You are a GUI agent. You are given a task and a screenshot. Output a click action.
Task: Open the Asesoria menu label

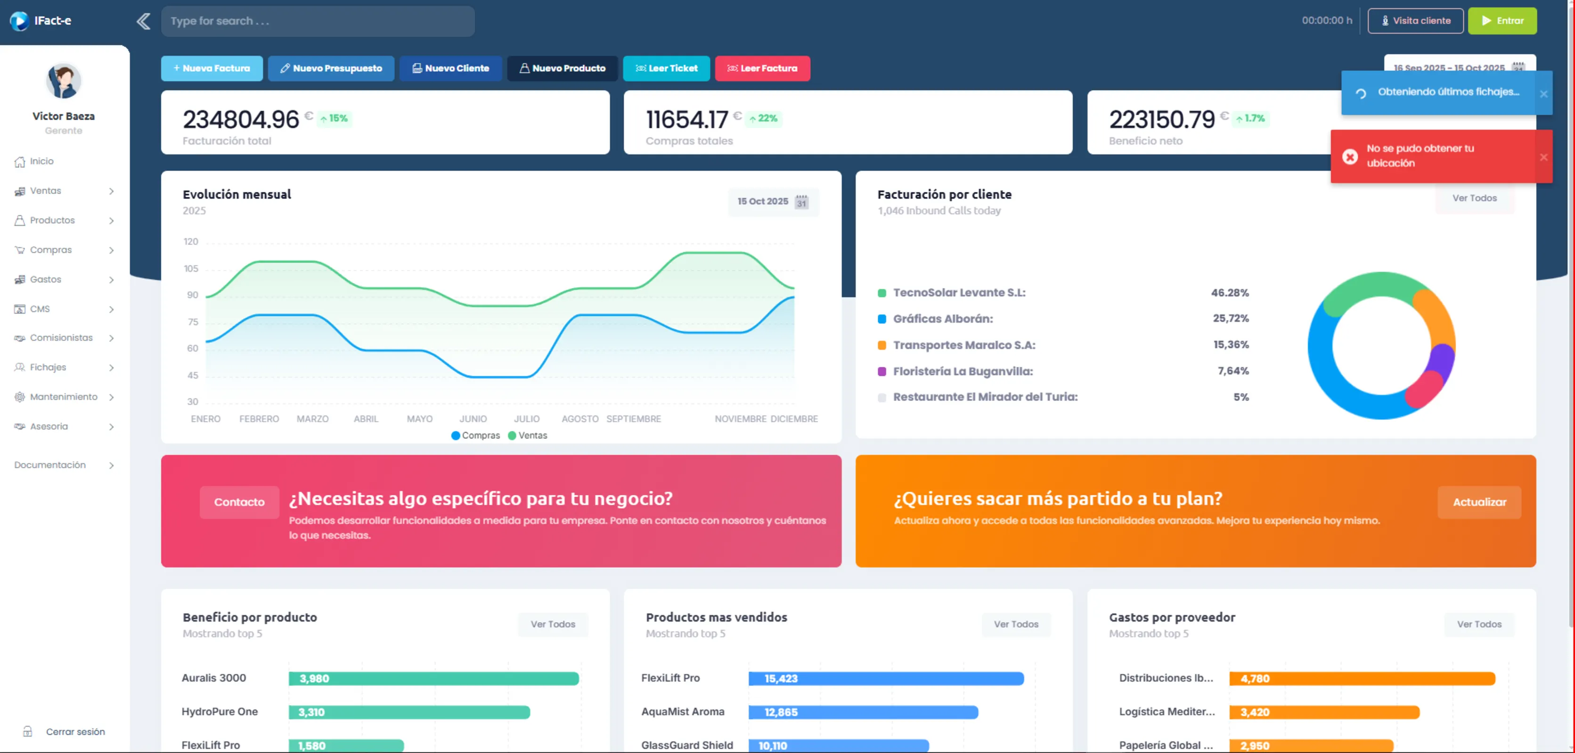[49, 426]
